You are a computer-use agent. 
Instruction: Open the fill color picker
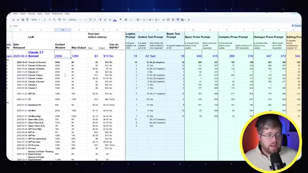(x=120, y=20)
